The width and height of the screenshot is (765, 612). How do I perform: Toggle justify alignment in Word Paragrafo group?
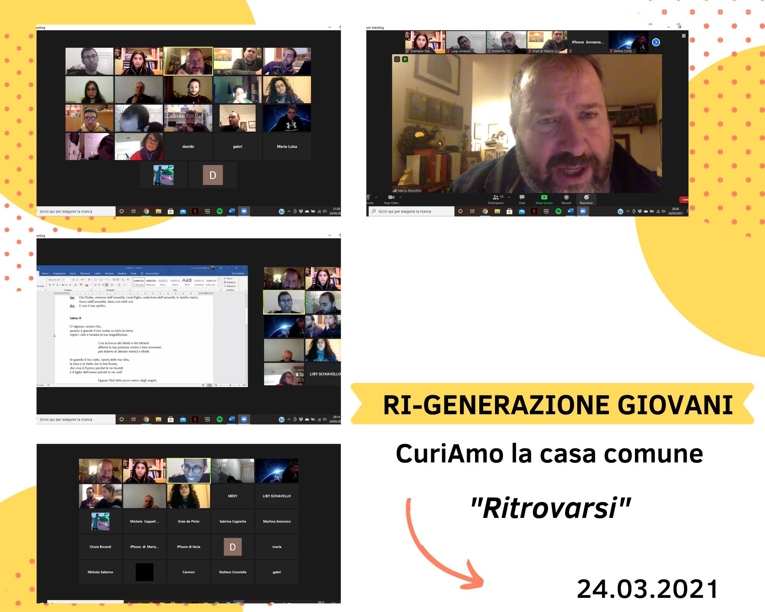click(x=107, y=285)
